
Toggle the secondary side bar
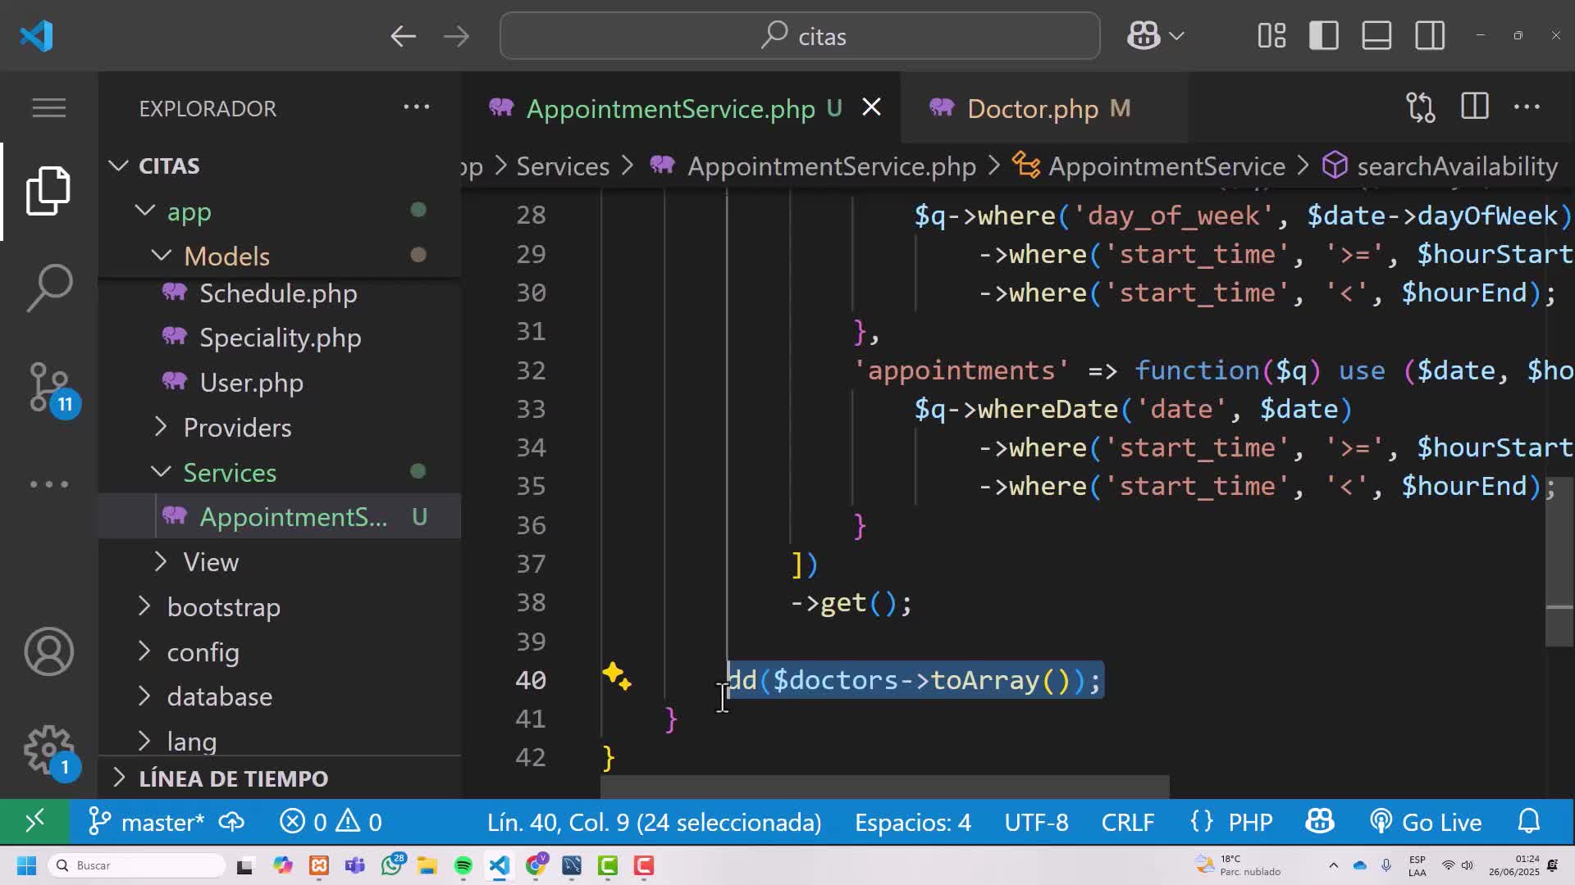[x=1430, y=36]
